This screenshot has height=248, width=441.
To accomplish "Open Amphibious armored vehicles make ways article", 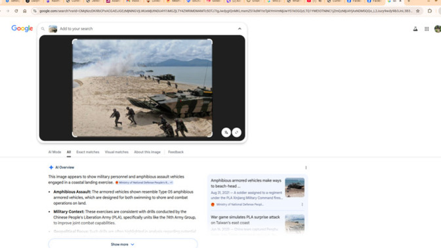I will coord(246,183).
